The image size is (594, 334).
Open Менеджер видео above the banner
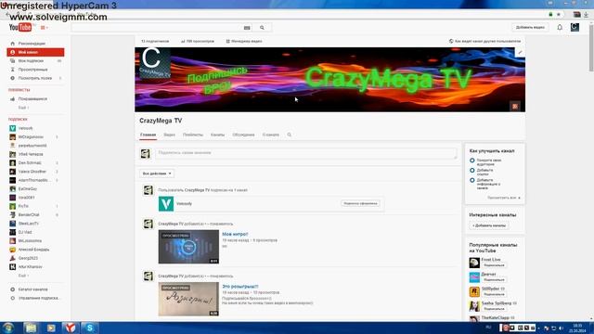pos(244,41)
